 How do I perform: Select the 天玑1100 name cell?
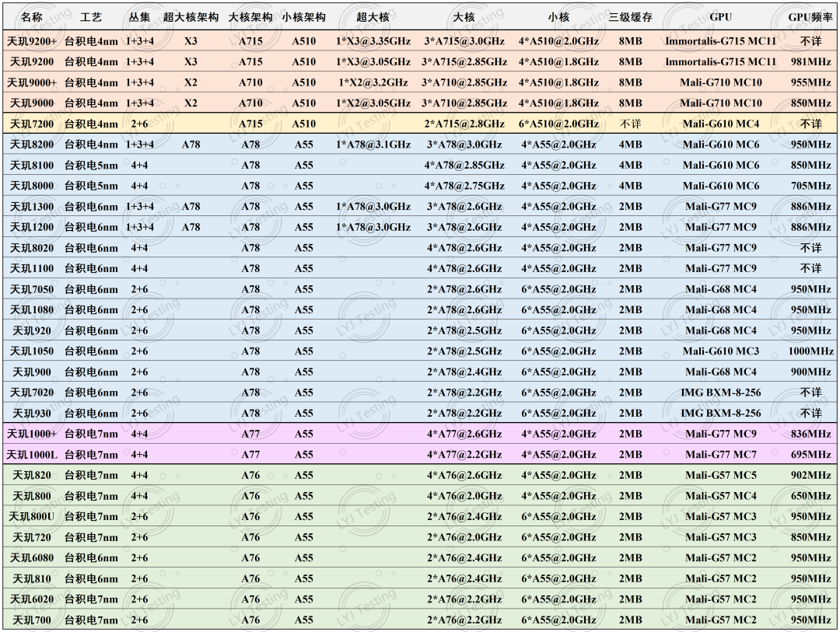pyautogui.click(x=32, y=268)
